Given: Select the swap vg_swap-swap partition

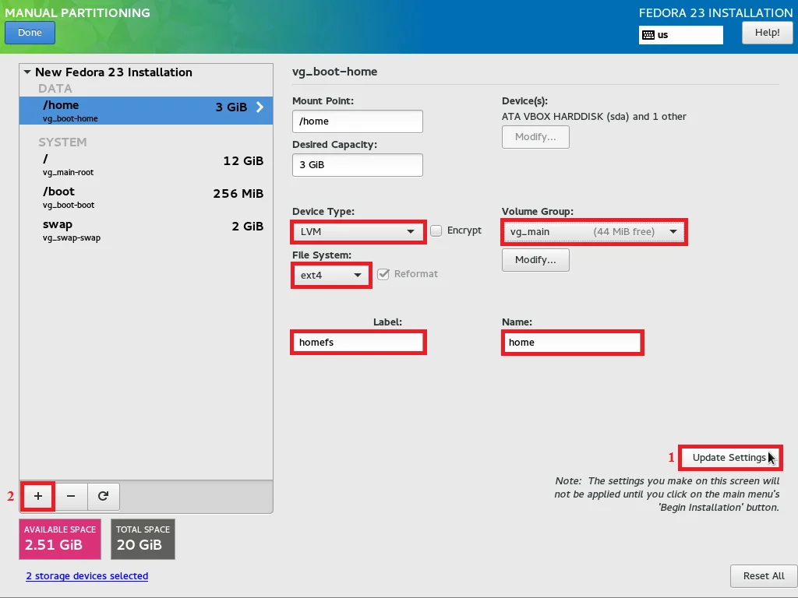Looking at the screenshot, I should [146, 230].
